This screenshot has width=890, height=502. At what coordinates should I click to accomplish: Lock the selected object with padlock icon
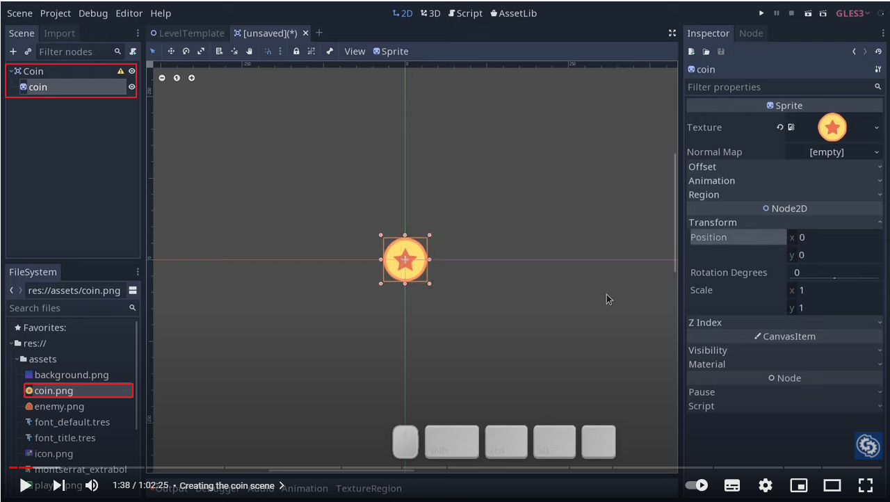coord(296,51)
